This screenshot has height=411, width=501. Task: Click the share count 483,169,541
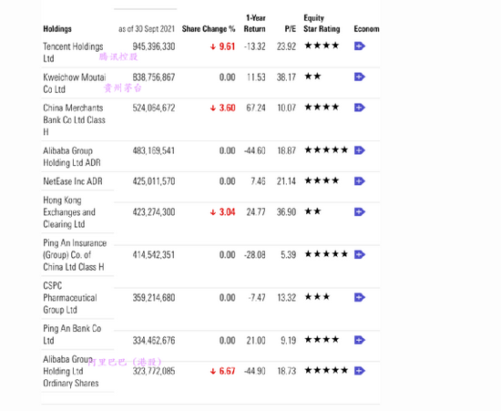tap(154, 151)
